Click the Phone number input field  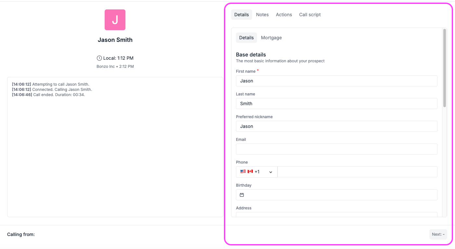point(357,172)
